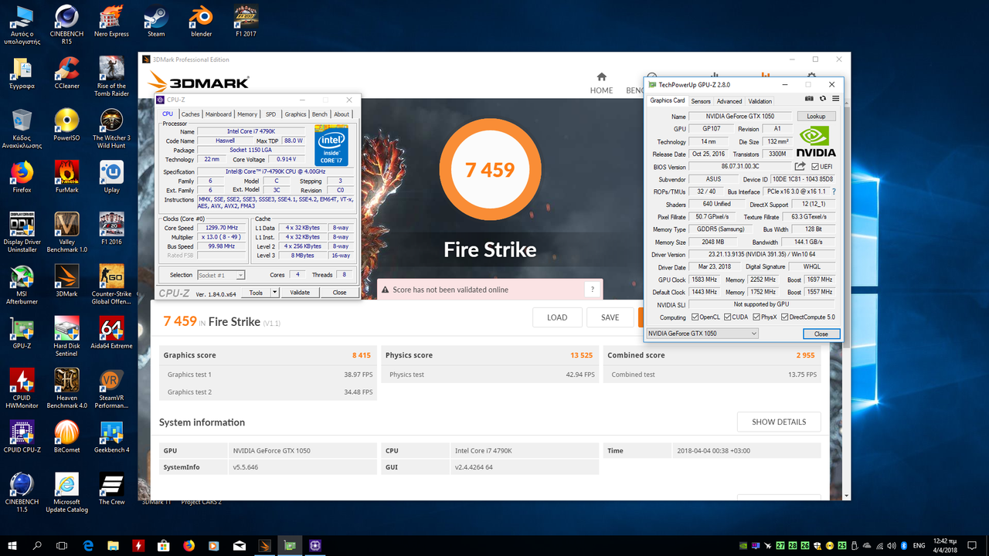
Task: Open the Nero Express desktop shortcut
Action: click(x=111, y=22)
